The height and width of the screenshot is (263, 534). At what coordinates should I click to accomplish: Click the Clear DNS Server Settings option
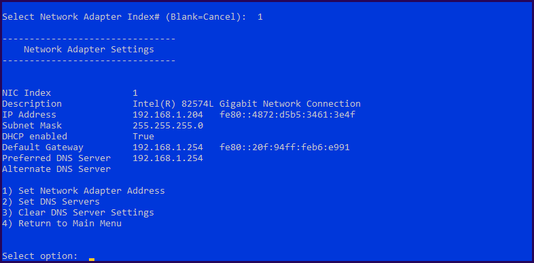point(78,213)
